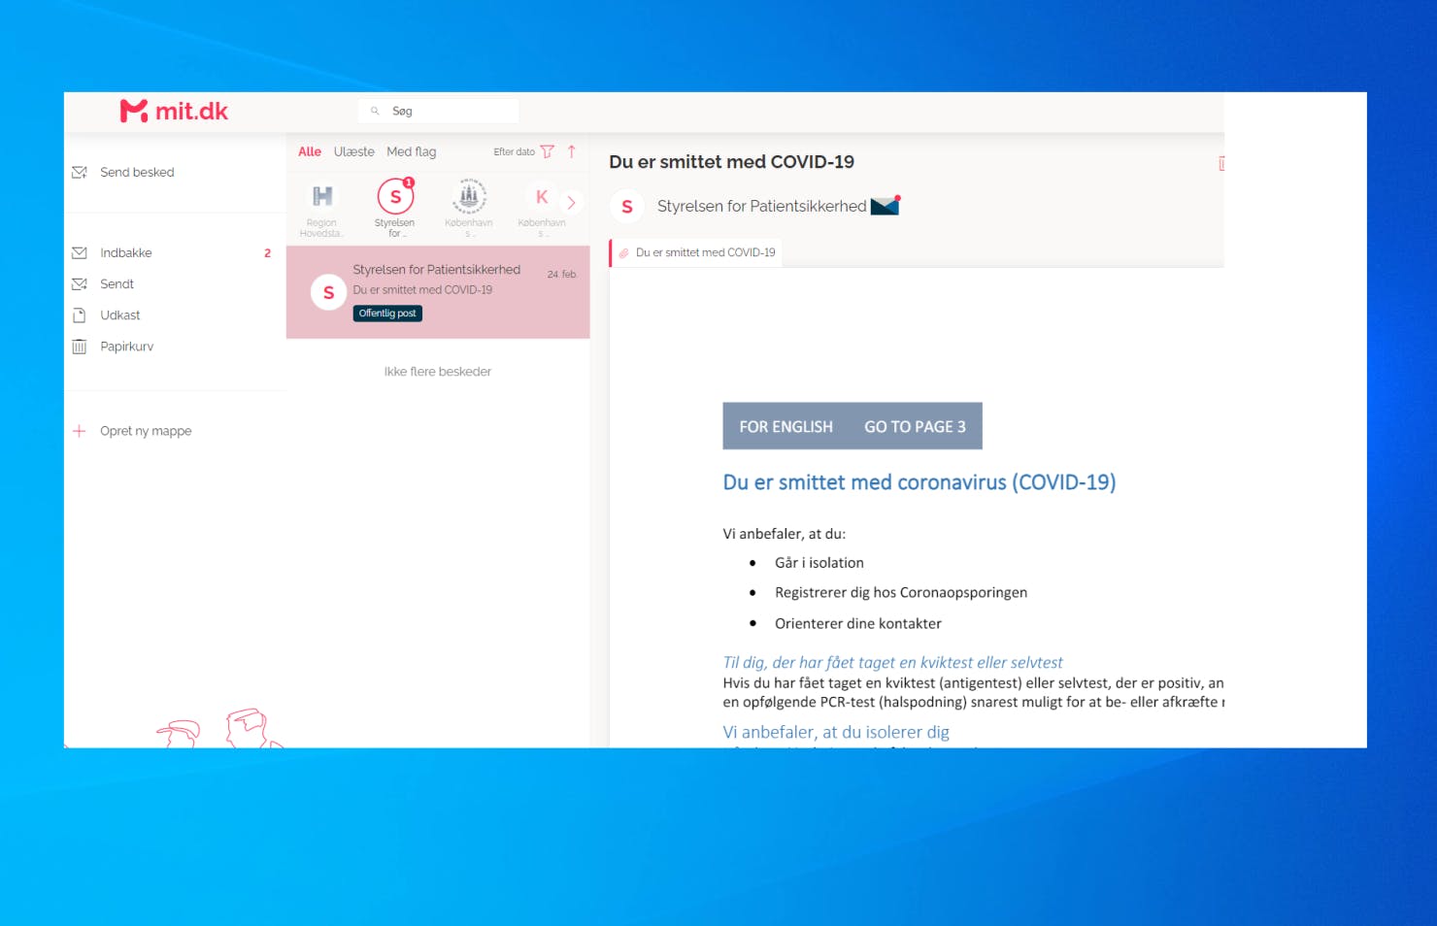Switch to the Med flag tab
This screenshot has width=1437, height=926.
[x=412, y=151]
